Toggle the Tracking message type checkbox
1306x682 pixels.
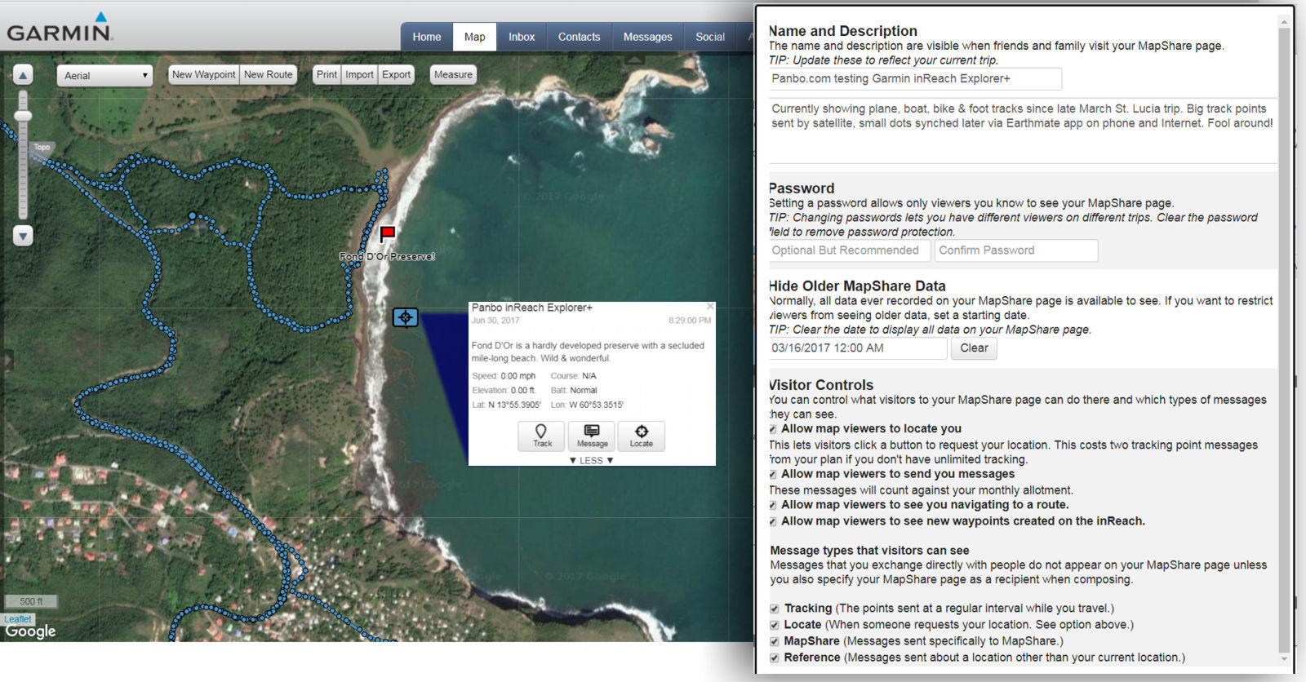click(x=775, y=609)
